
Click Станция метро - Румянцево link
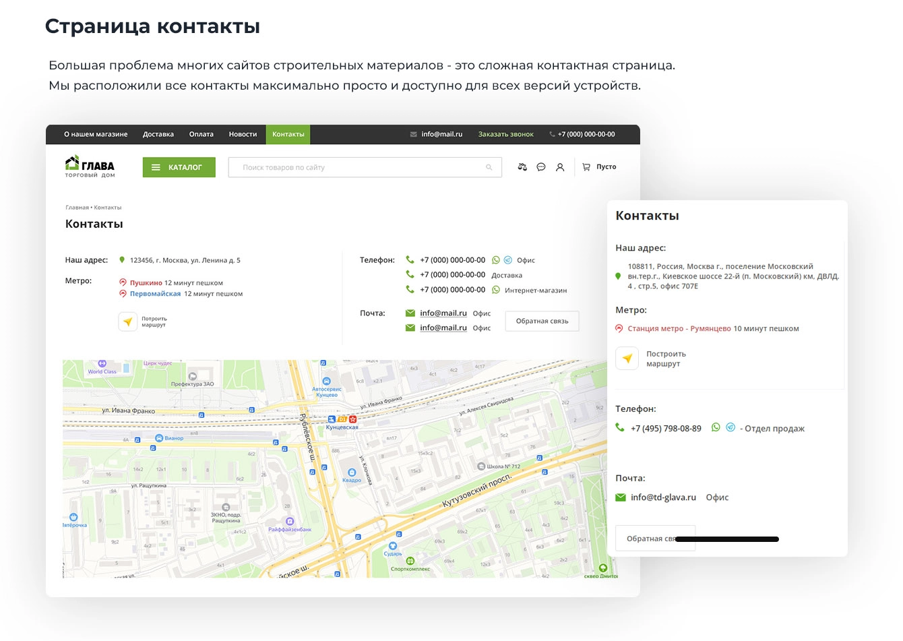[x=679, y=329]
